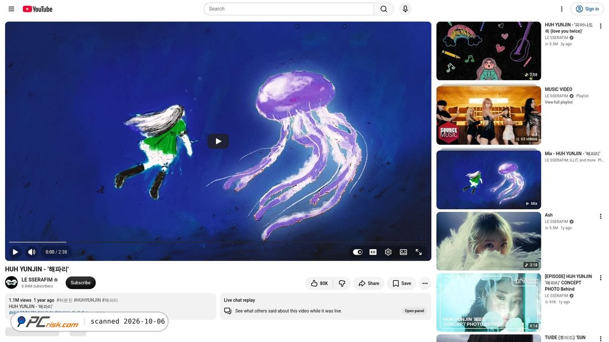The image size is (609, 342).
Task: Open player settings gear
Action: (388, 252)
